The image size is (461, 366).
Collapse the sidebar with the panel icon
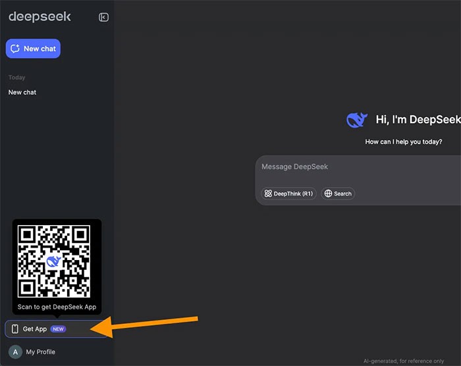pos(103,17)
